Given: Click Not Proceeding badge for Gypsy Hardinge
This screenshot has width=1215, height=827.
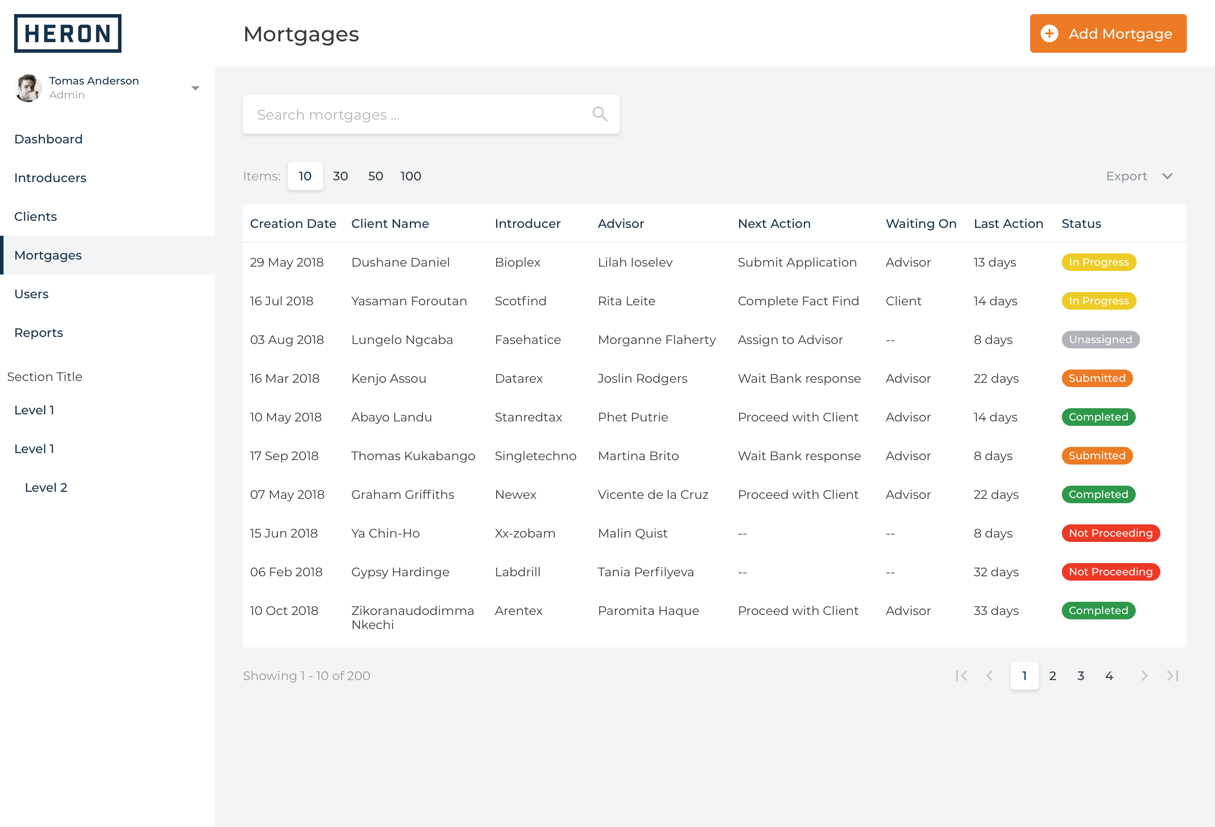Looking at the screenshot, I should 1110,571.
